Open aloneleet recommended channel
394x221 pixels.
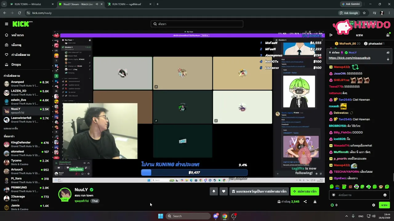[26, 153]
